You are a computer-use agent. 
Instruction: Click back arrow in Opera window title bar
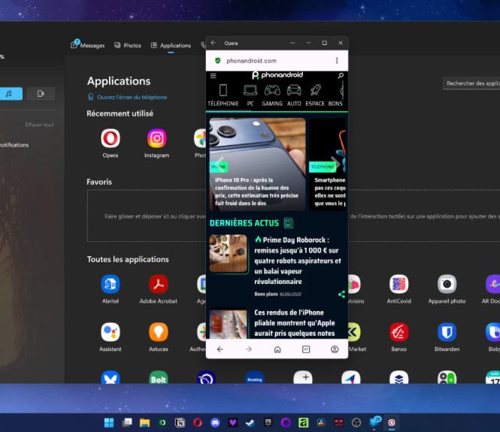pos(214,43)
